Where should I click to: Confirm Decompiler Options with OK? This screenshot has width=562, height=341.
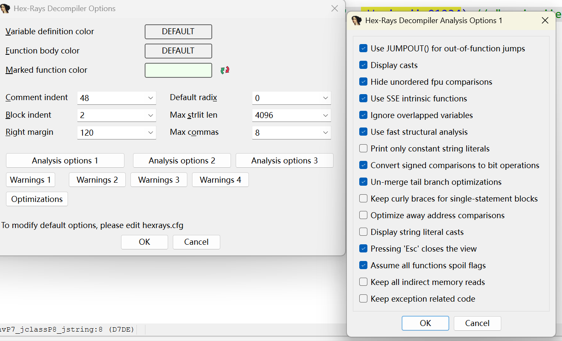tap(145, 242)
